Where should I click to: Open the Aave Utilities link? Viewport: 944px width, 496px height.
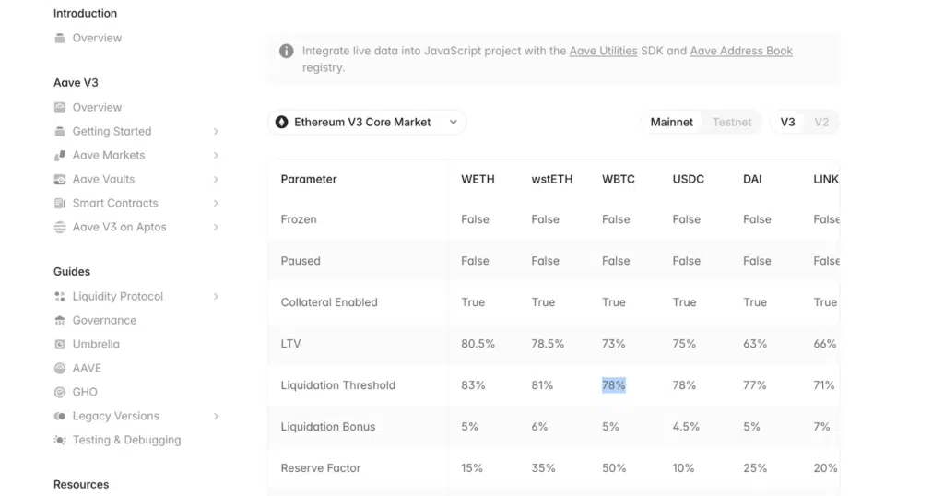pos(603,51)
